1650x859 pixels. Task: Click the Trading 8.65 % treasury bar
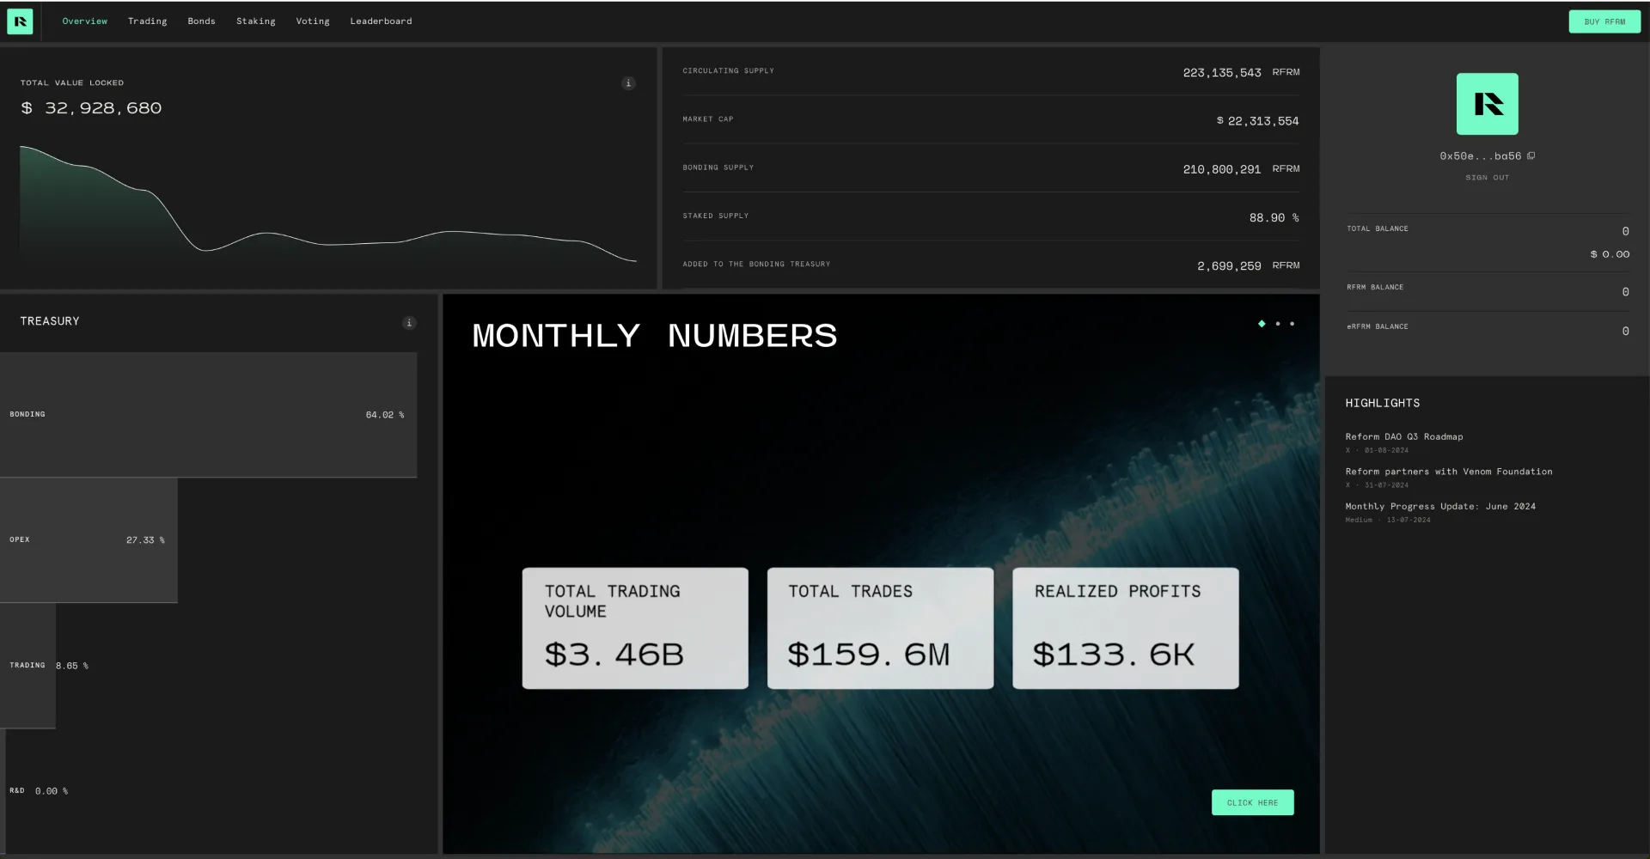[x=27, y=666]
